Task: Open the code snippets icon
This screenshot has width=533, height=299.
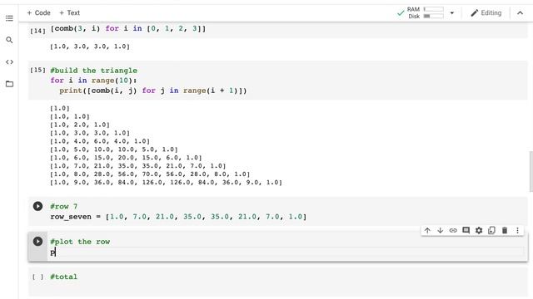Action: coord(9,62)
